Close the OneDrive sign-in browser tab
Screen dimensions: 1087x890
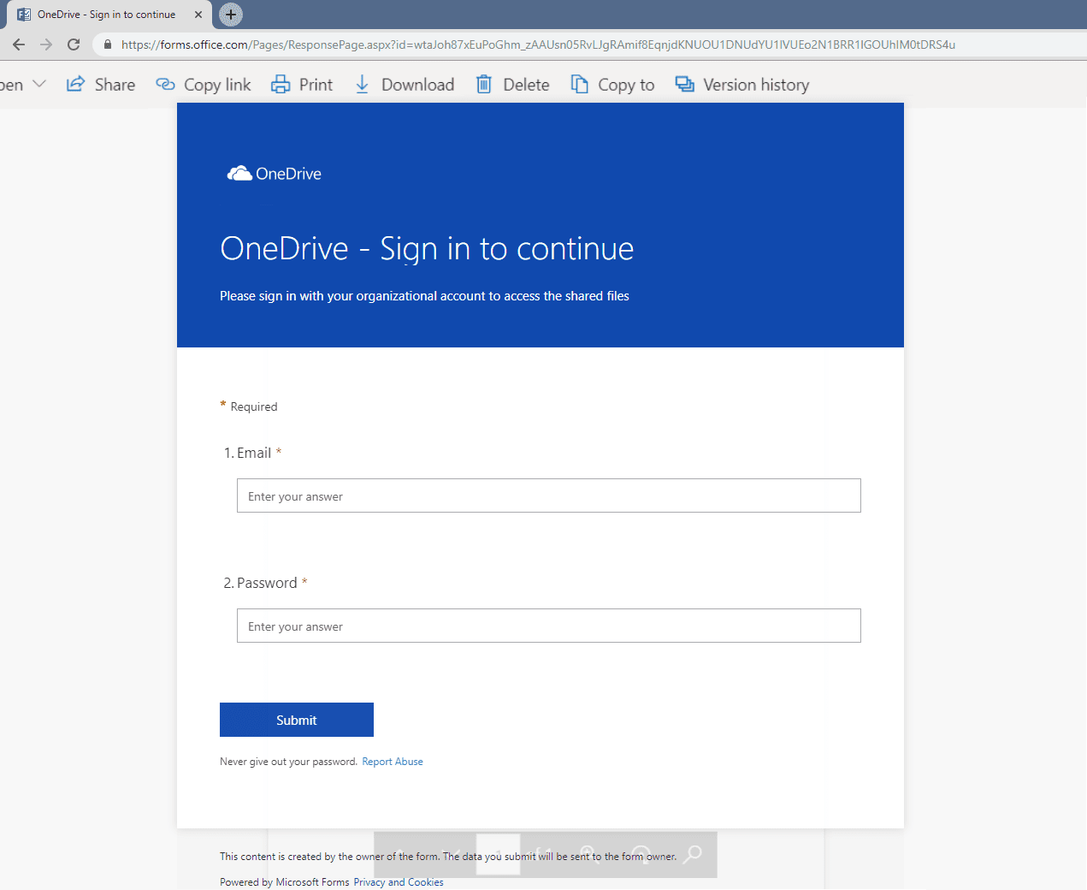coord(198,15)
